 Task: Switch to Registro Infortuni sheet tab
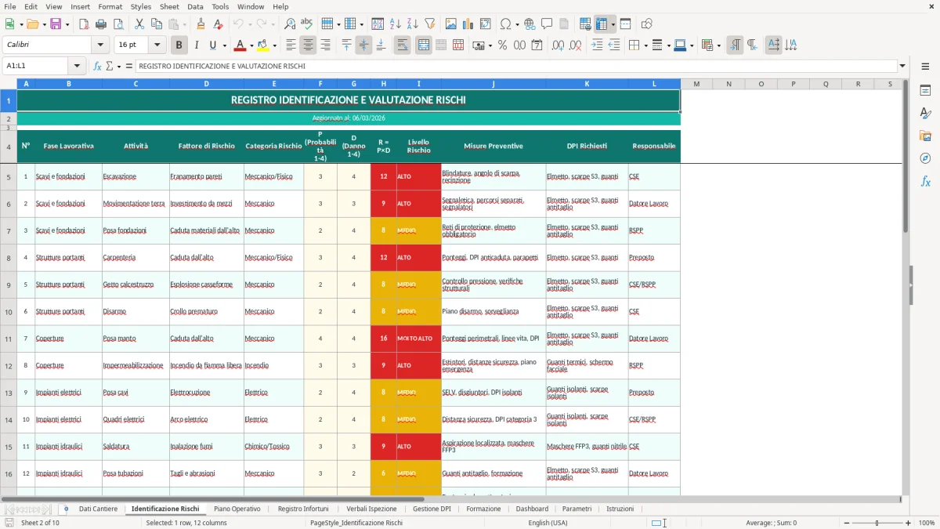pos(303,509)
